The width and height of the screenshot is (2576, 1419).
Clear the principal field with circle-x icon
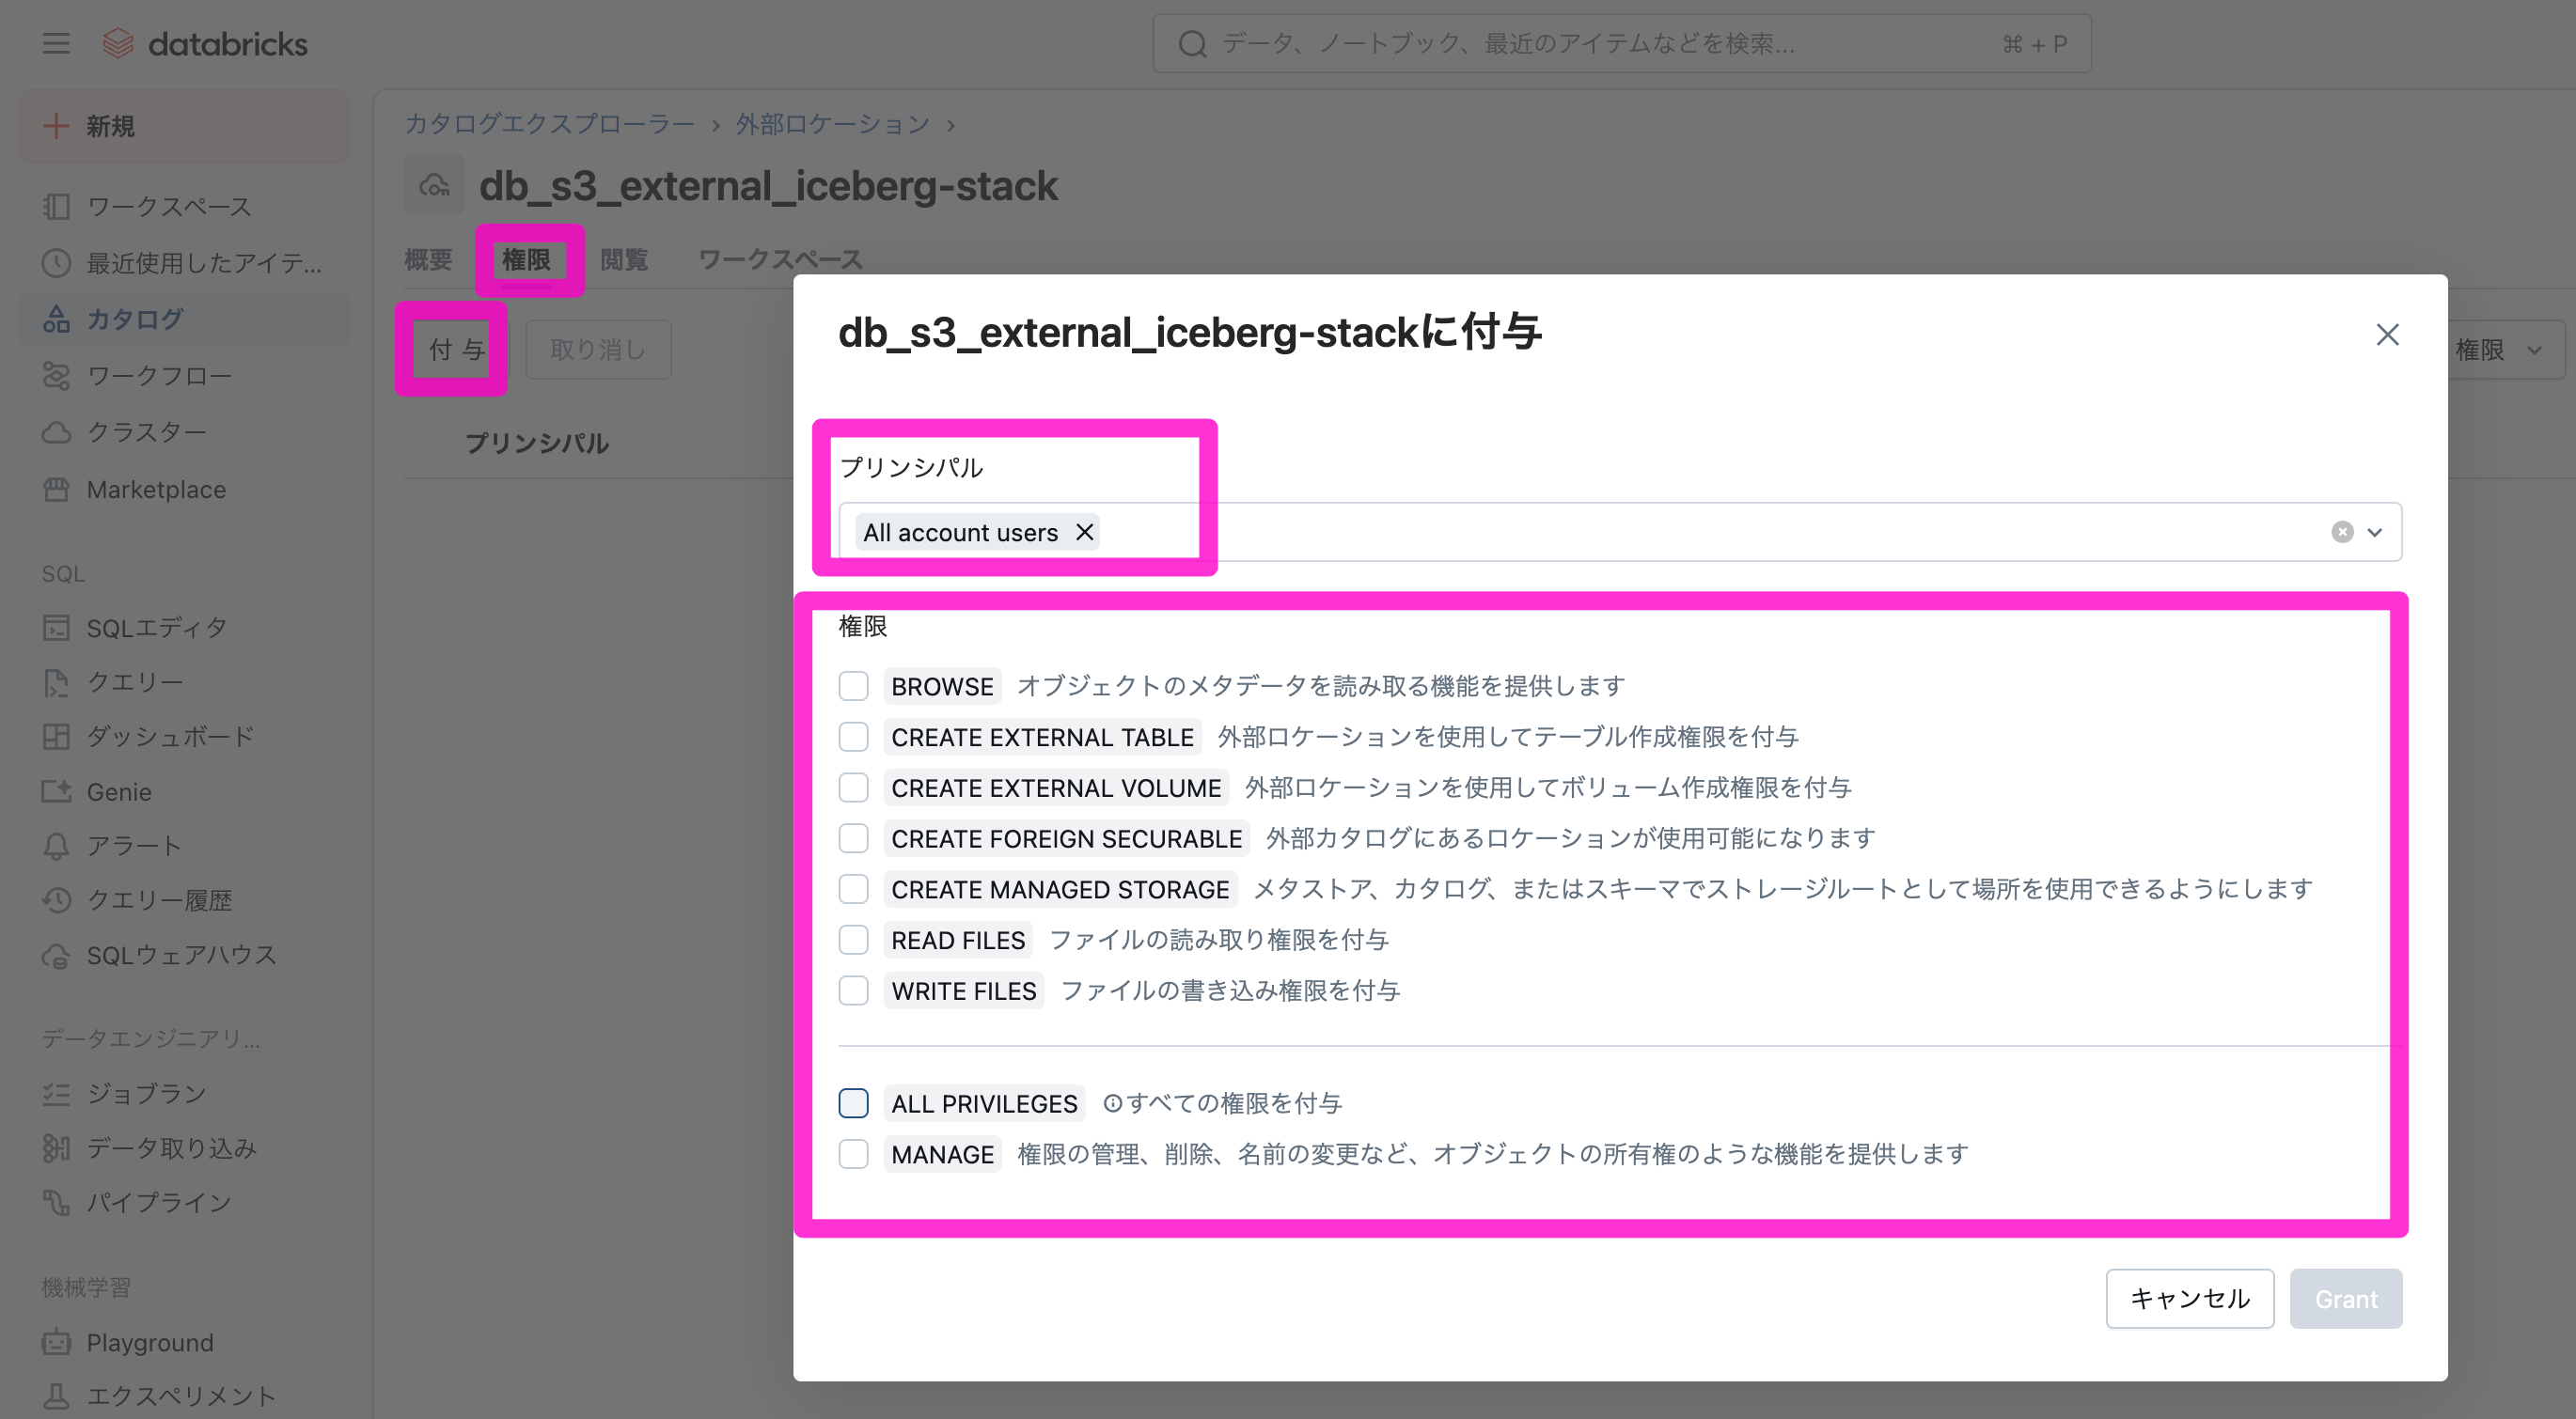pyautogui.click(x=2342, y=532)
